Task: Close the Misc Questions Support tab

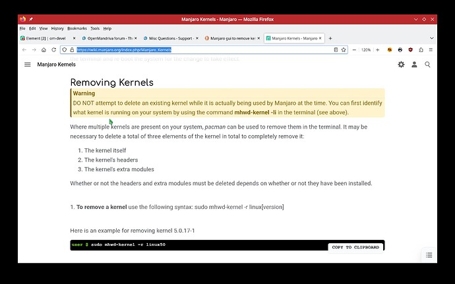Action: point(197,38)
